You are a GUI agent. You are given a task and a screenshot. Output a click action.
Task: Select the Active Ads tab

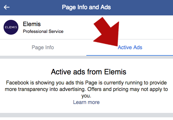coord(130,47)
